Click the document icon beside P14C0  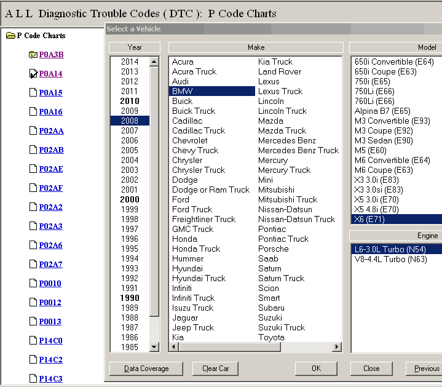pyautogui.click(x=33, y=340)
